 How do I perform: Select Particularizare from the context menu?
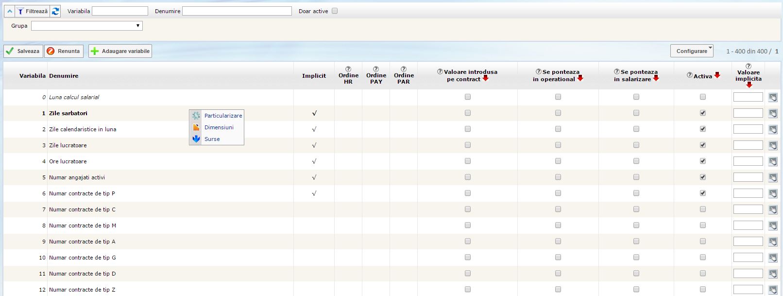[223, 116]
